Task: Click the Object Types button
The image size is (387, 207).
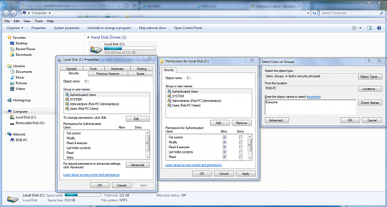Action: click(370, 76)
